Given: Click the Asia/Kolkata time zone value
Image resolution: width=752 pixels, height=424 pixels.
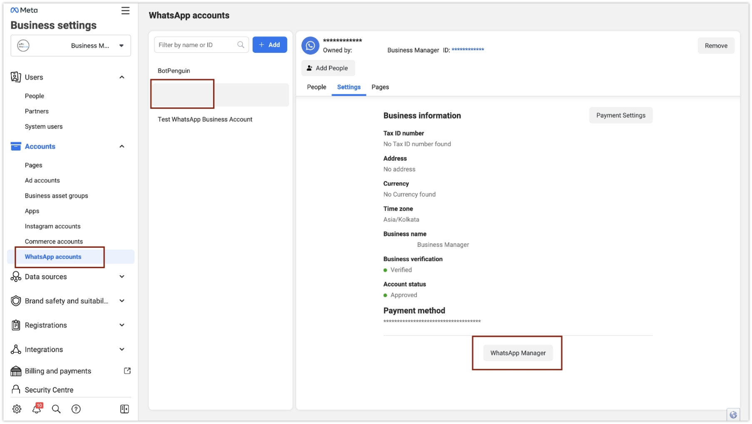Looking at the screenshot, I should click(401, 219).
